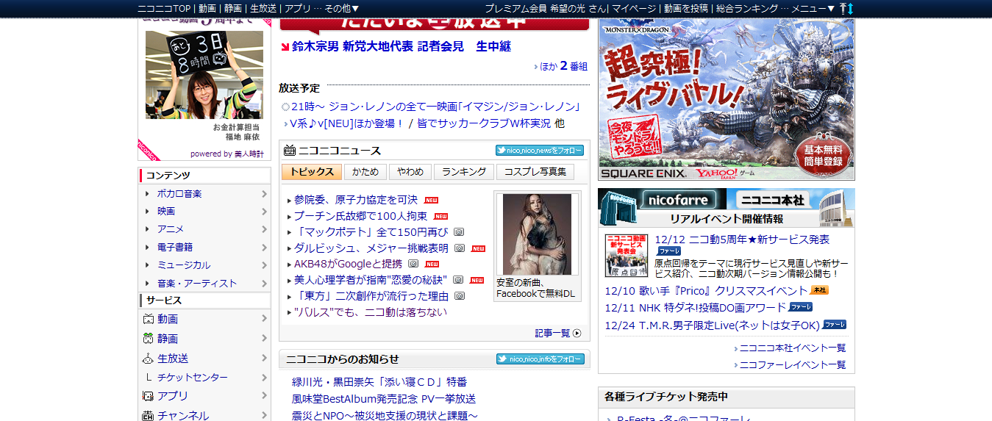Viewport: 992px width, 421px height.
Task: Click the 動画 video icon under サービス
Action: coord(148,320)
